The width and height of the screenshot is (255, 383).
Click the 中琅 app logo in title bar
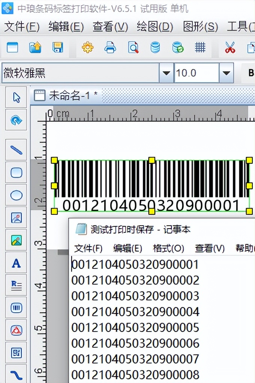[x=8, y=8]
